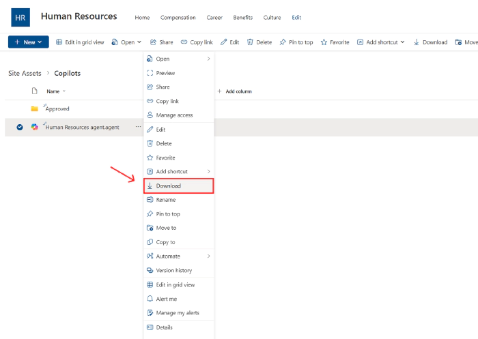Go to the Compensation tab

click(178, 18)
